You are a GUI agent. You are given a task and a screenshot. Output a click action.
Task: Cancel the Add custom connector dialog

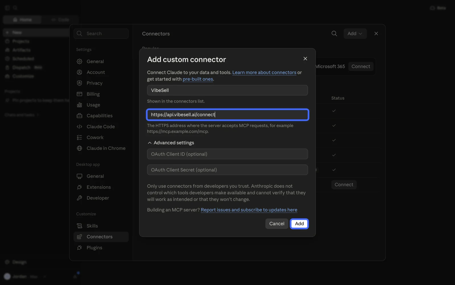pyautogui.click(x=277, y=224)
